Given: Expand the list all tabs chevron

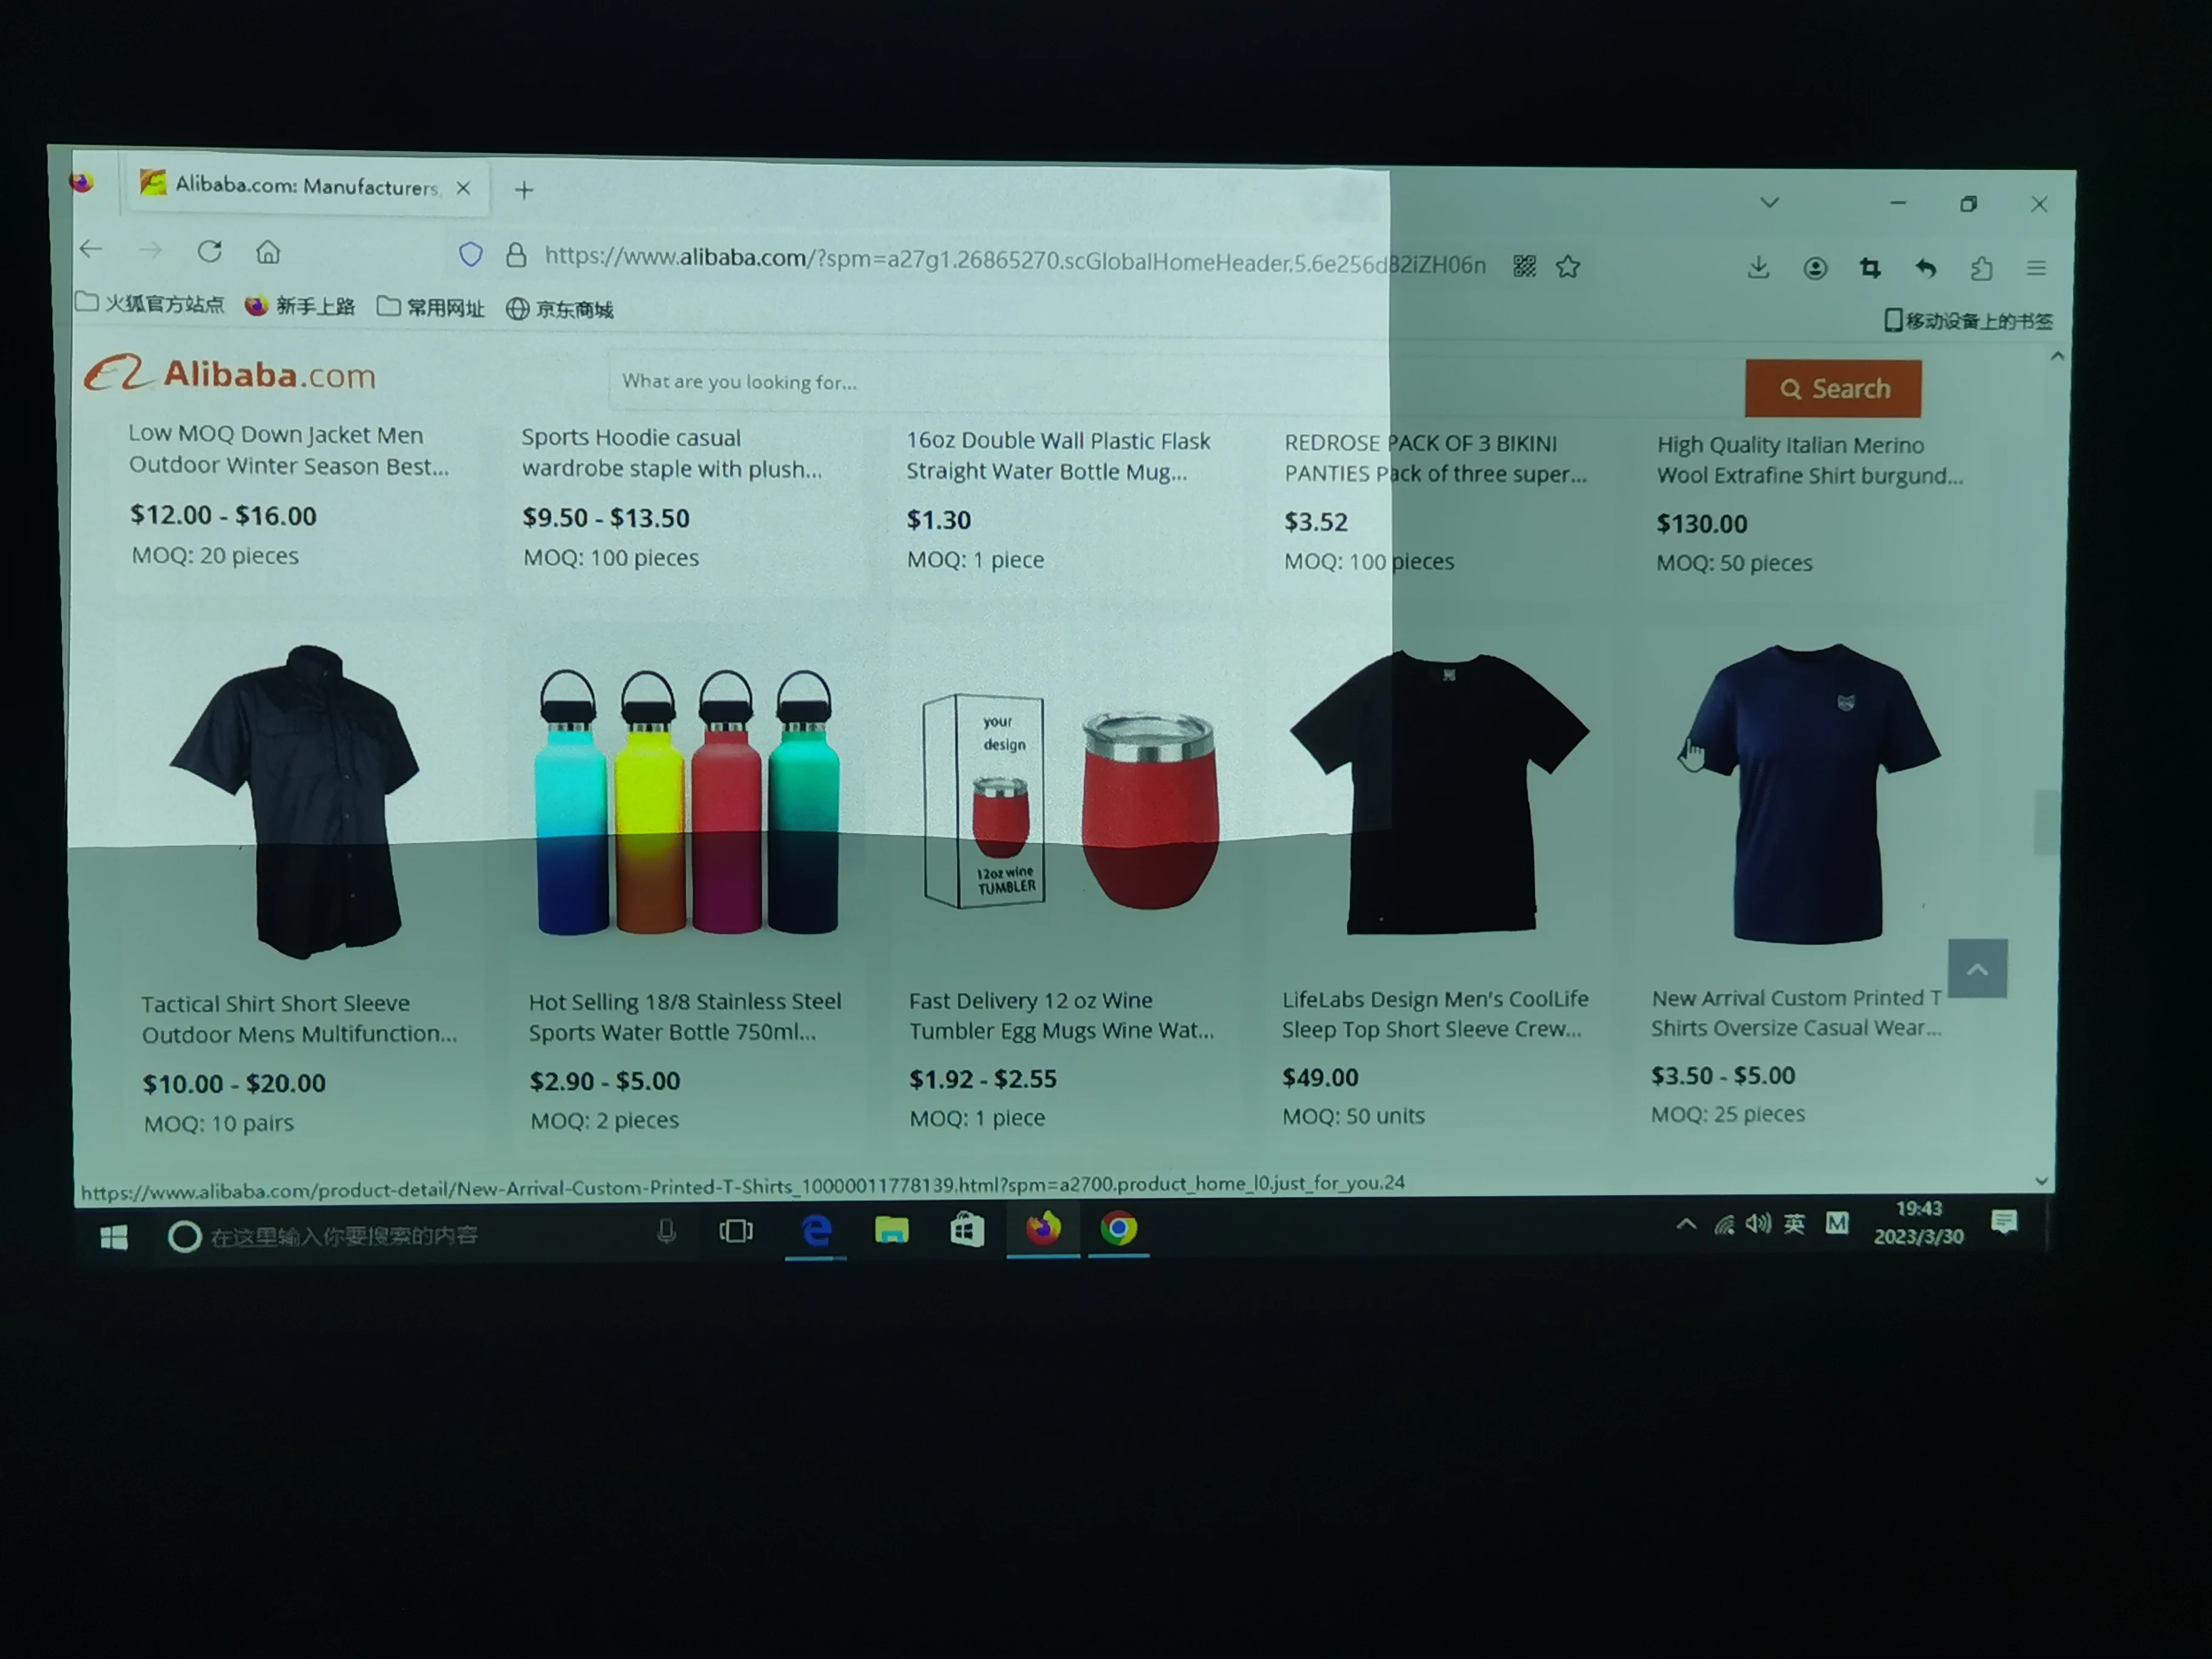Looking at the screenshot, I should click(1769, 203).
